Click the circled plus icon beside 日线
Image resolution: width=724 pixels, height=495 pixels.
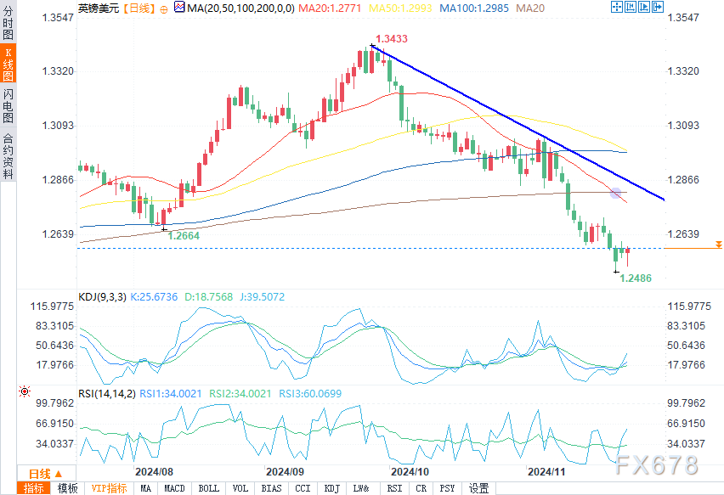click(x=164, y=8)
